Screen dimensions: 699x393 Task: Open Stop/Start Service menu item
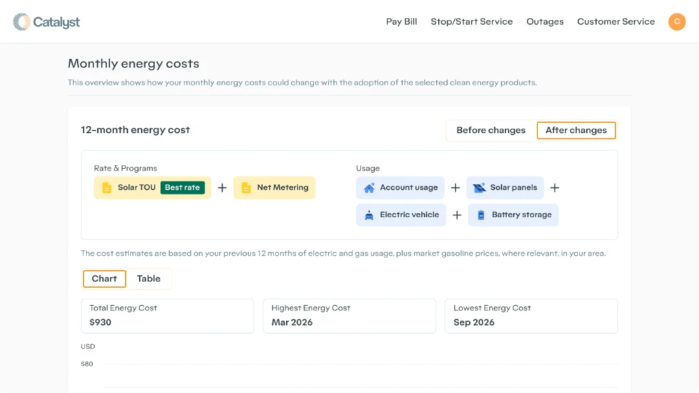pyautogui.click(x=472, y=21)
